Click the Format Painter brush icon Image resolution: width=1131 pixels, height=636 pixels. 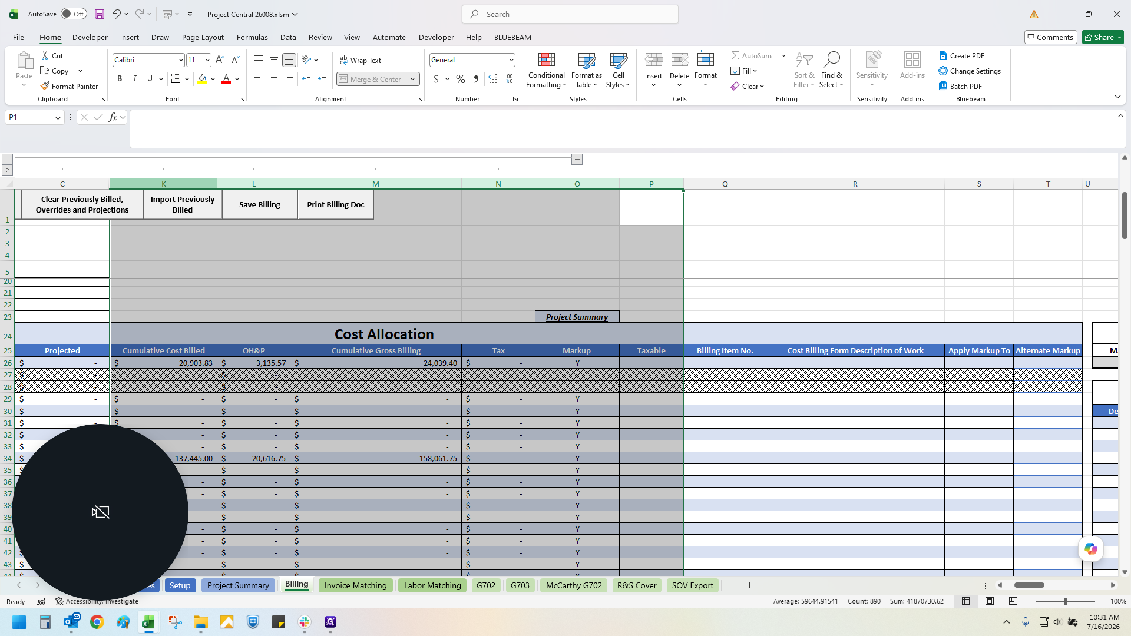pos(45,86)
